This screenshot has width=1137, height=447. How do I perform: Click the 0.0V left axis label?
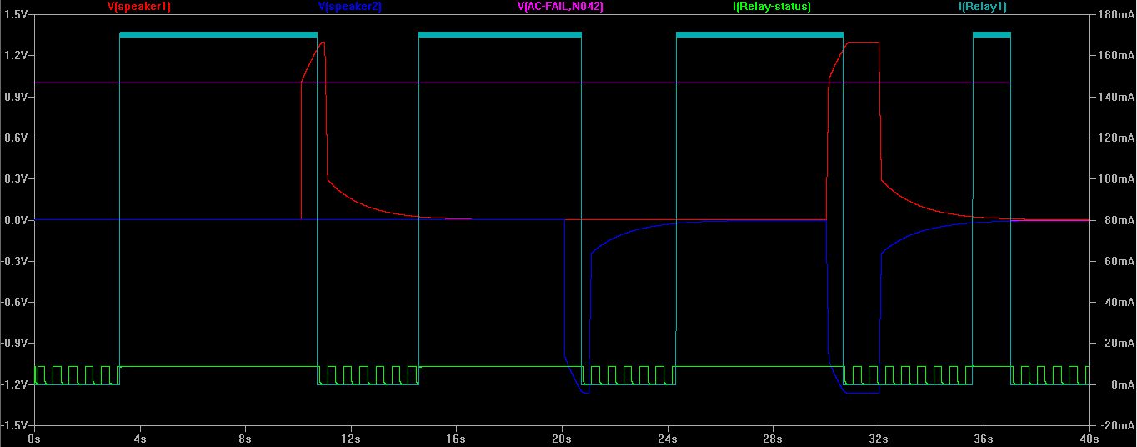click(16, 220)
